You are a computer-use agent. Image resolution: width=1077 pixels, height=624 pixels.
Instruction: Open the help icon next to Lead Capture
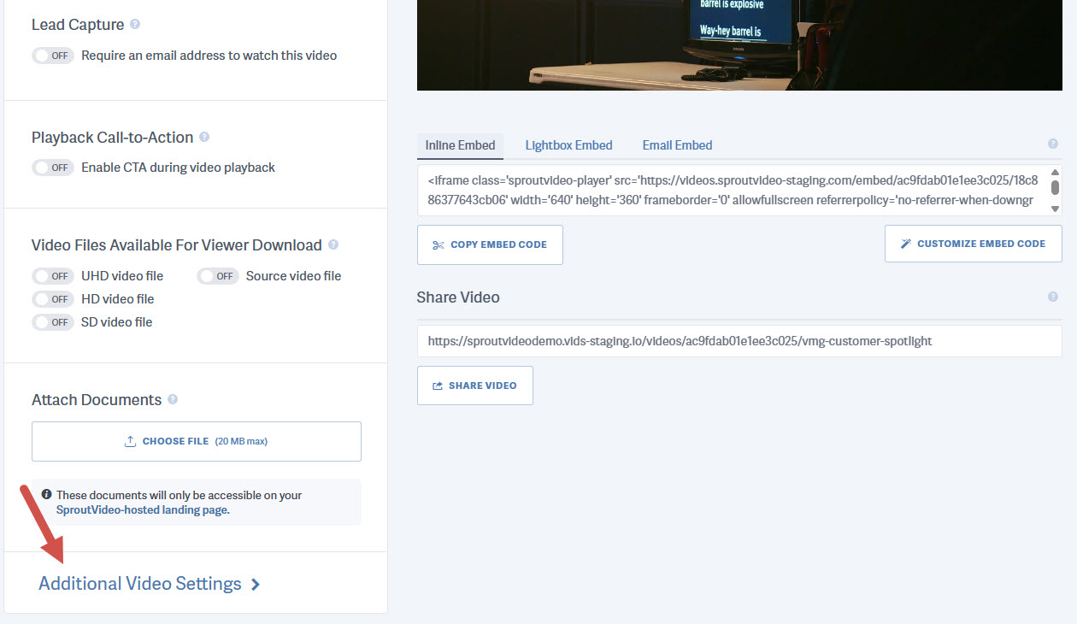tap(134, 24)
